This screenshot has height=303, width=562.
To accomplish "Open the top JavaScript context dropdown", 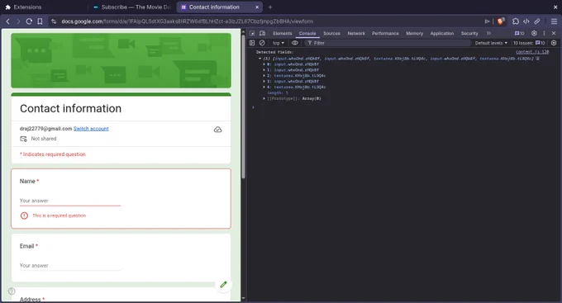I will [x=279, y=43].
